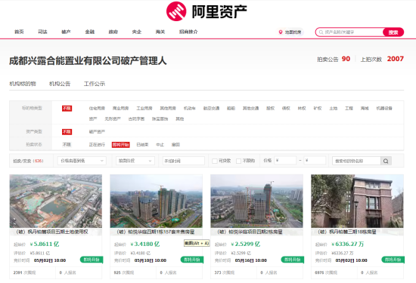Screen dimensions: 416x283
Task: Select the 已结束 auction status
Action: [142, 145]
